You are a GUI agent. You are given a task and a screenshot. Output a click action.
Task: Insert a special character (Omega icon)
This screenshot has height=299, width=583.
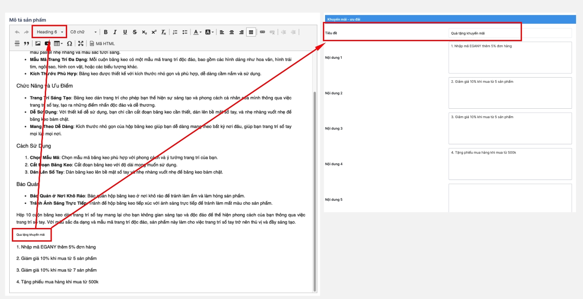pyautogui.click(x=69, y=43)
